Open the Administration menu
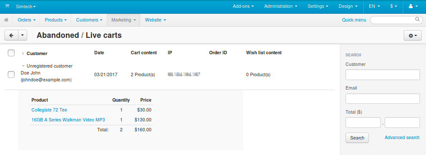 (281, 6)
